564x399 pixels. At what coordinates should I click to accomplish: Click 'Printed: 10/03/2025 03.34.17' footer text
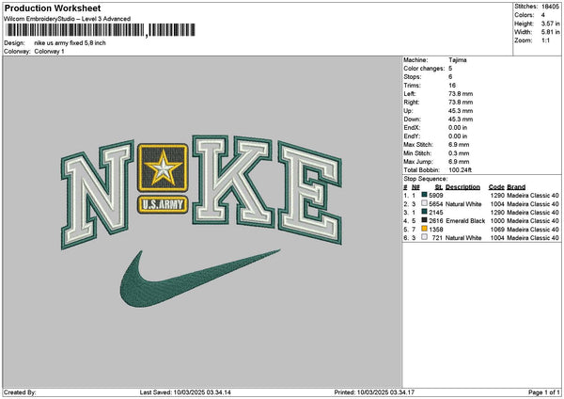pyautogui.click(x=374, y=392)
